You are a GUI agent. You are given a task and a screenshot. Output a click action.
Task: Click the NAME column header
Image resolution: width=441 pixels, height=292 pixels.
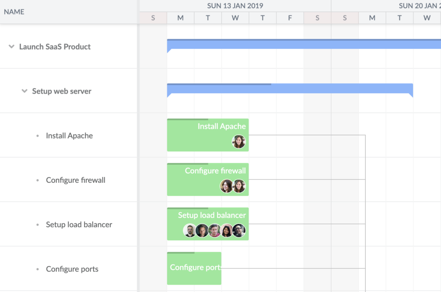point(14,12)
